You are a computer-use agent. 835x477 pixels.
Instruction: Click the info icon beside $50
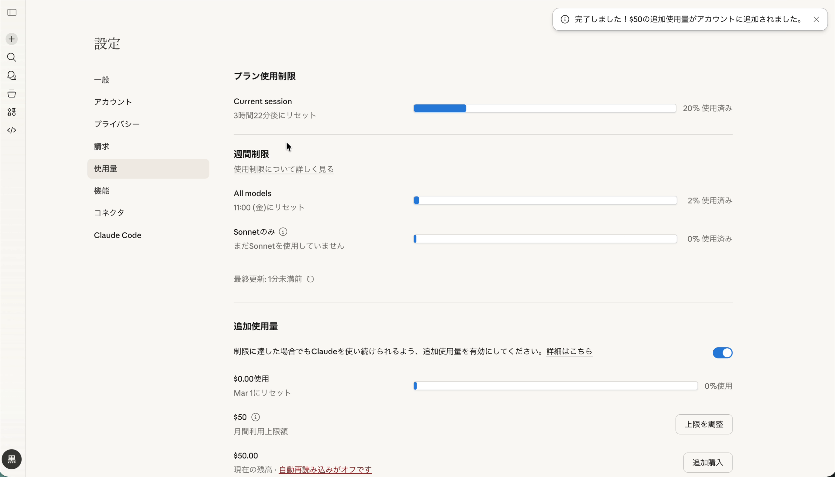[256, 417]
